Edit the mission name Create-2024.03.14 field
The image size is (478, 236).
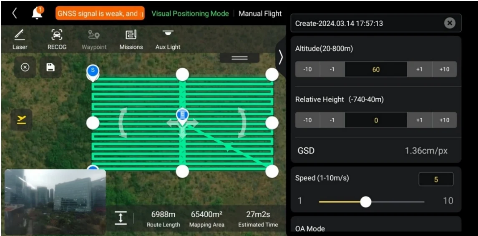click(x=376, y=23)
